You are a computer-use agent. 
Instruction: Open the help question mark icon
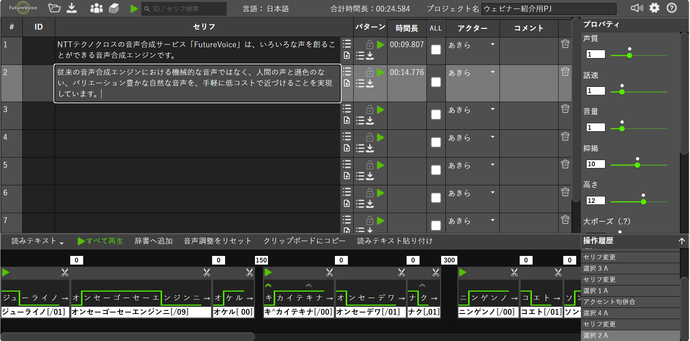672,8
